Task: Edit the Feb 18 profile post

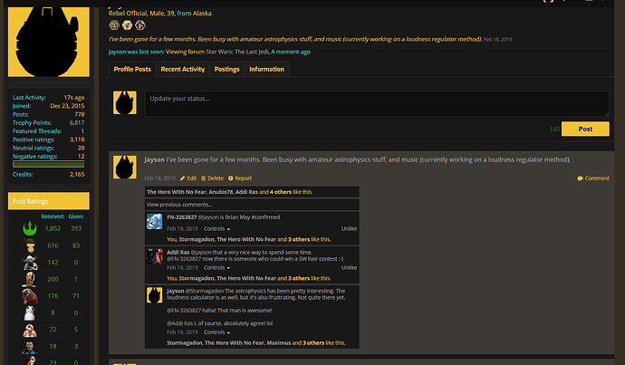Action: 188,178
